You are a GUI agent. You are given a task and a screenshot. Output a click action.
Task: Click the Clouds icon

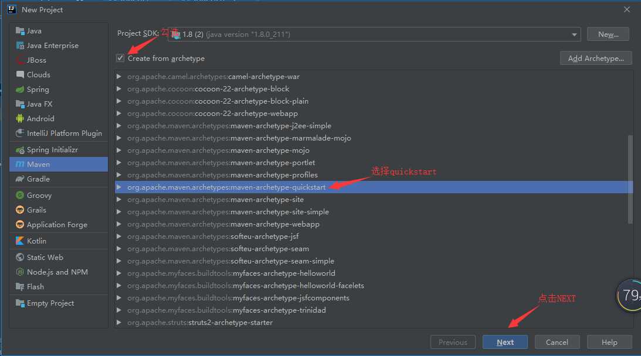pyautogui.click(x=19, y=75)
